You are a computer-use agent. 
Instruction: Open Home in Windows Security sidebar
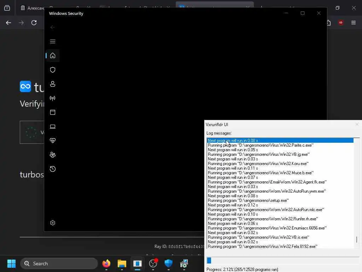[x=53, y=56]
